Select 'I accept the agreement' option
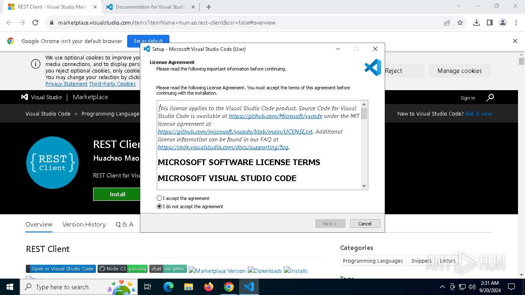This screenshot has width=525, height=295. [183, 198]
